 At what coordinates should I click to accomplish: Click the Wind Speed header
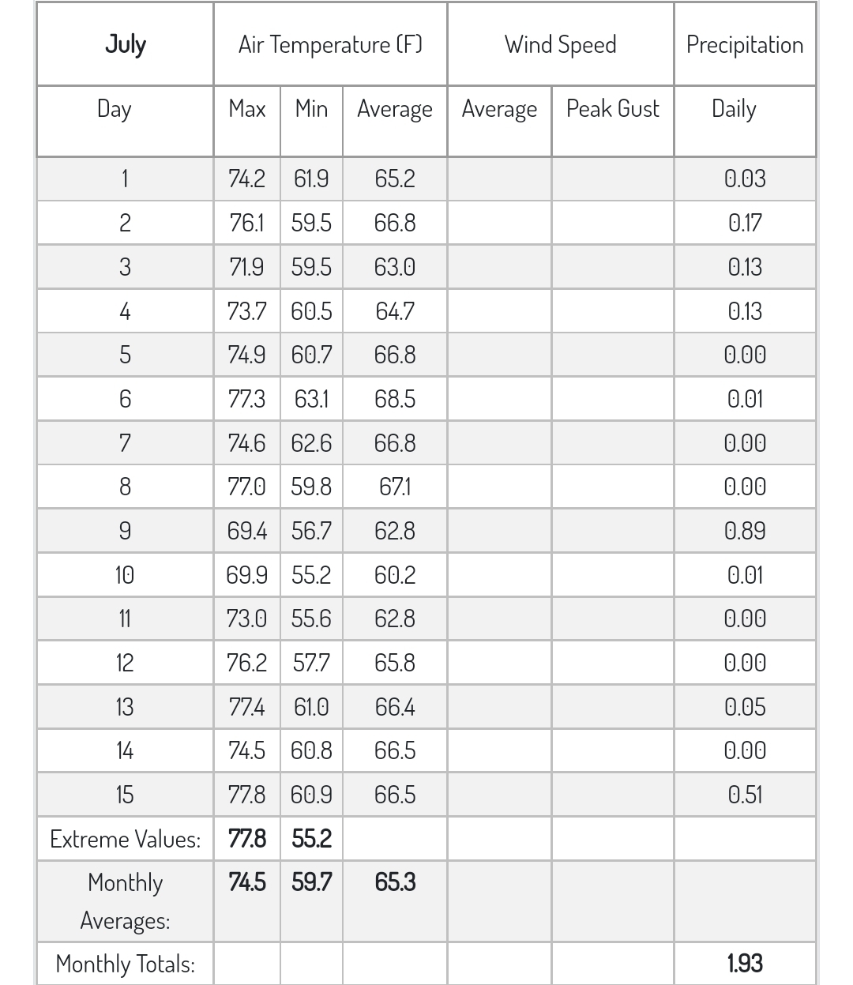560,44
